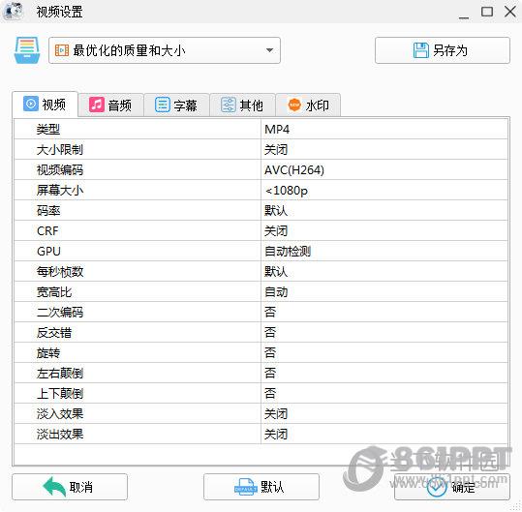
Task: Click the floppy disk icon on 另存为
Action: (x=420, y=50)
